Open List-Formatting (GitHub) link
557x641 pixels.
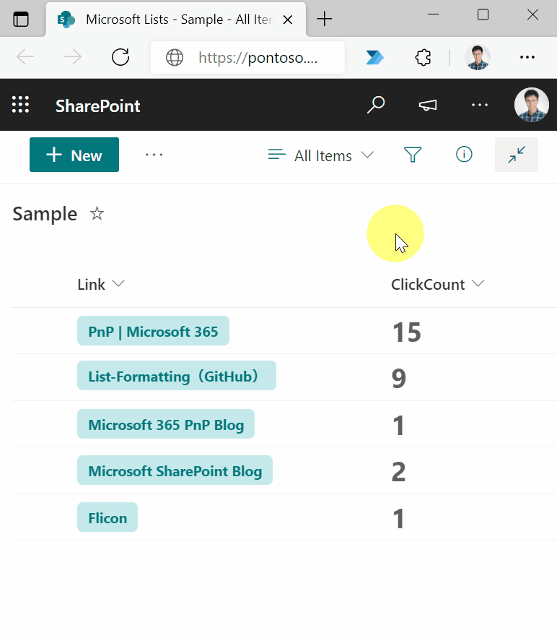click(x=177, y=376)
